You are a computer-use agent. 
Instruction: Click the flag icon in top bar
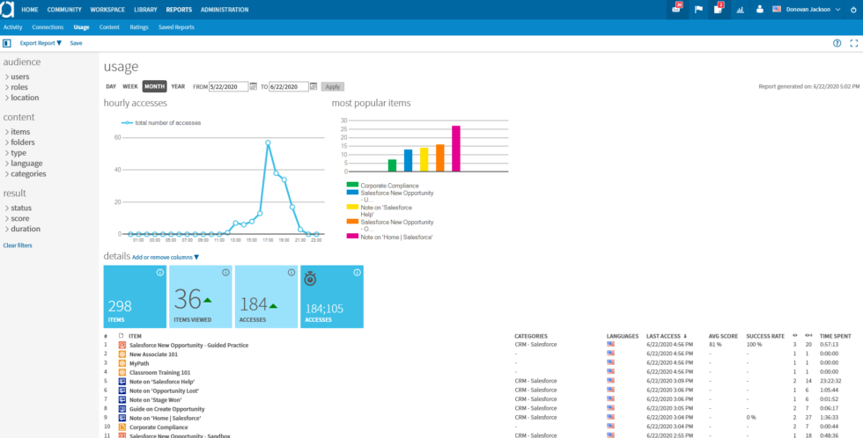pyautogui.click(x=698, y=10)
